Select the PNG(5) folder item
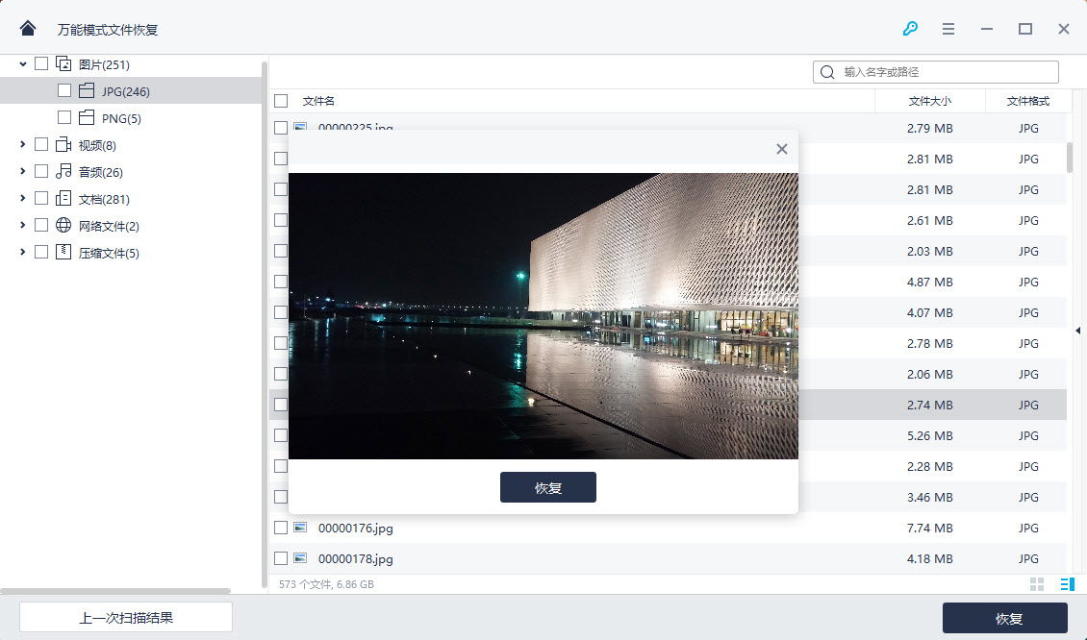Viewport: 1087px width, 640px height. [121, 118]
